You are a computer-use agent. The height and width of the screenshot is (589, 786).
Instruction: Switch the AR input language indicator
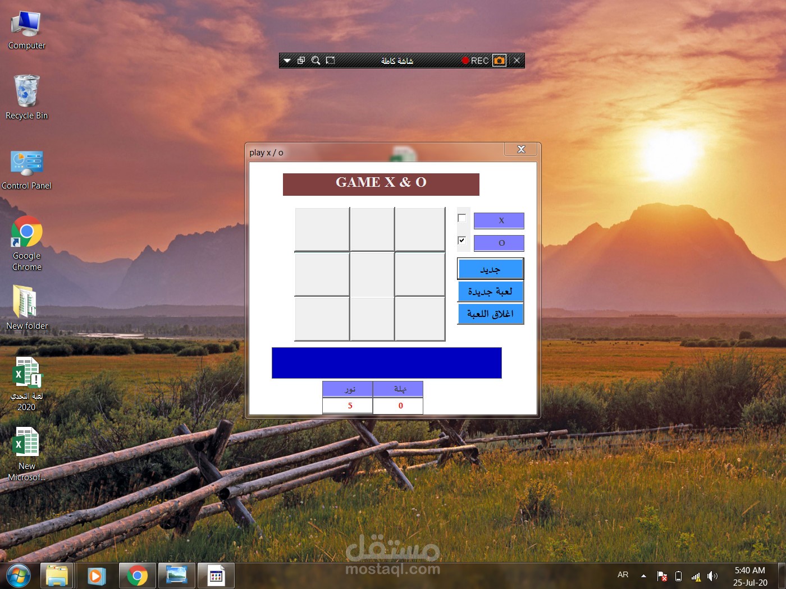[x=623, y=575]
